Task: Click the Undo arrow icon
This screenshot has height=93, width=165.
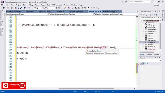Action: pyautogui.click(x=25, y=8)
